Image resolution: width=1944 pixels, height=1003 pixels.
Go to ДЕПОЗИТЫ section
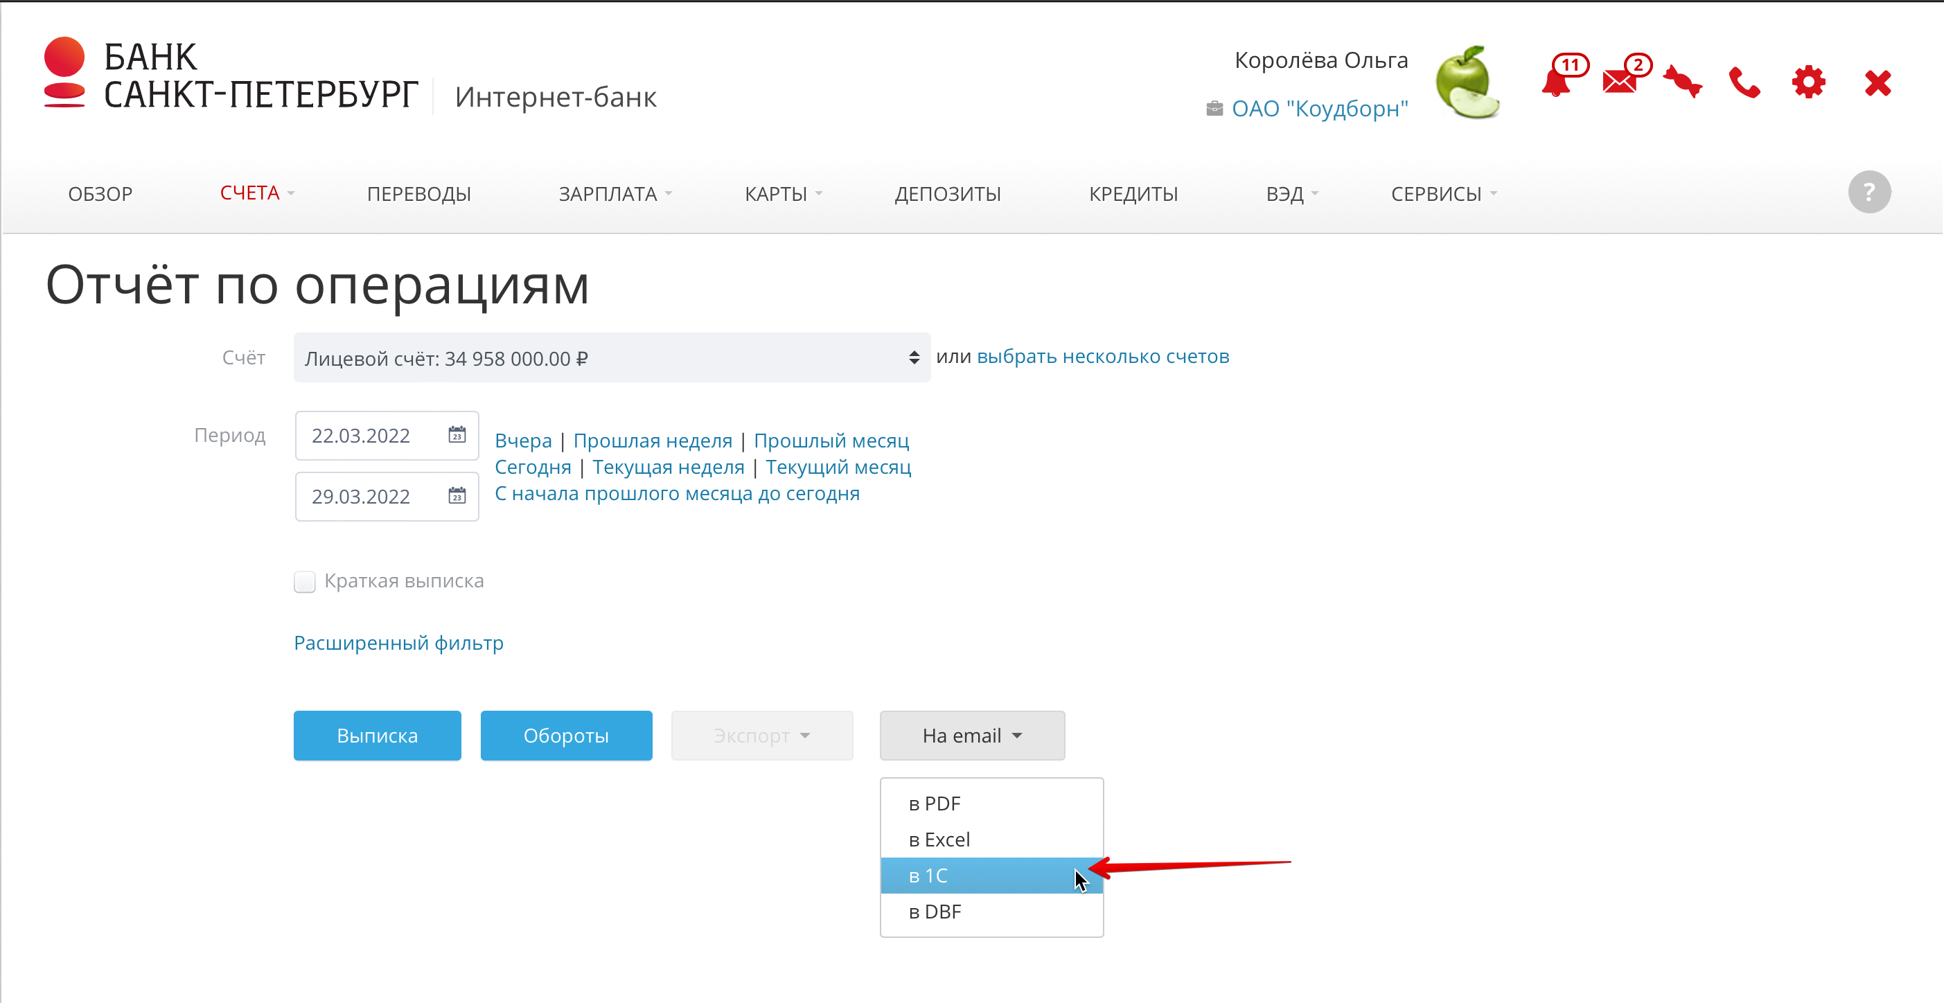[x=948, y=194]
